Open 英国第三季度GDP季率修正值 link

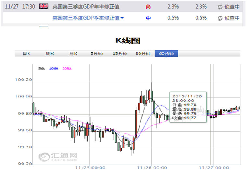86,18
